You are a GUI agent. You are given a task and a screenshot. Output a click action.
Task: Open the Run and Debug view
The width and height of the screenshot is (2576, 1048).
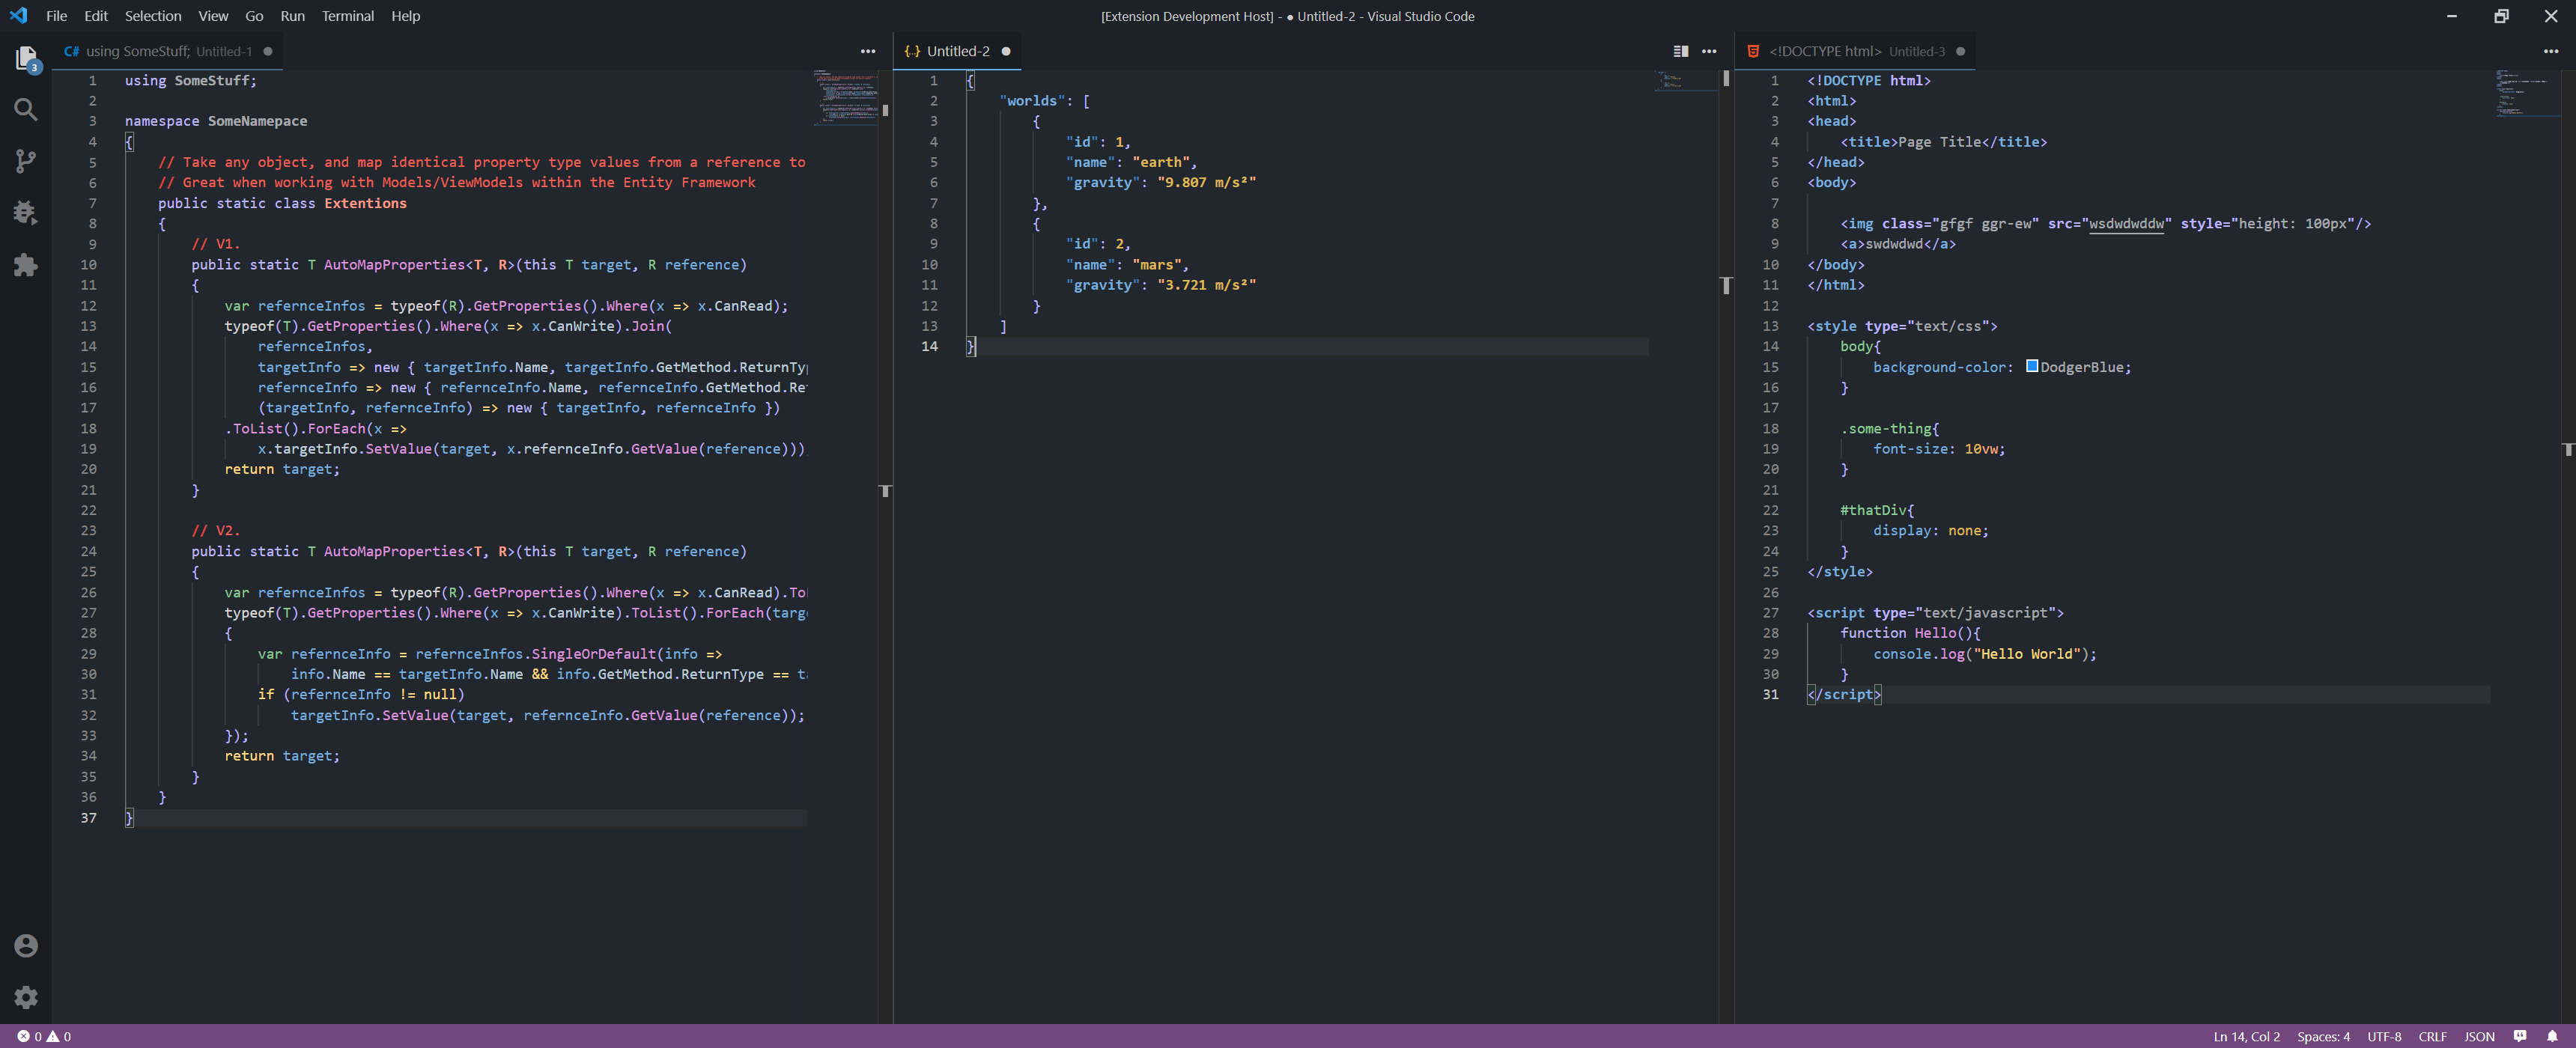[x=26, y=212]
